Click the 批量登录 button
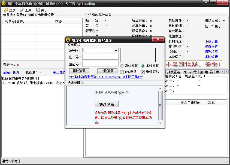 click(107, 71)
